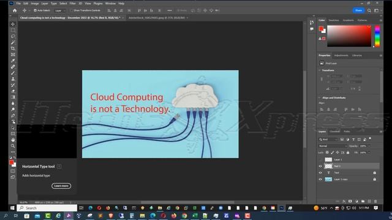Click the Create new group folder icon

363,201
